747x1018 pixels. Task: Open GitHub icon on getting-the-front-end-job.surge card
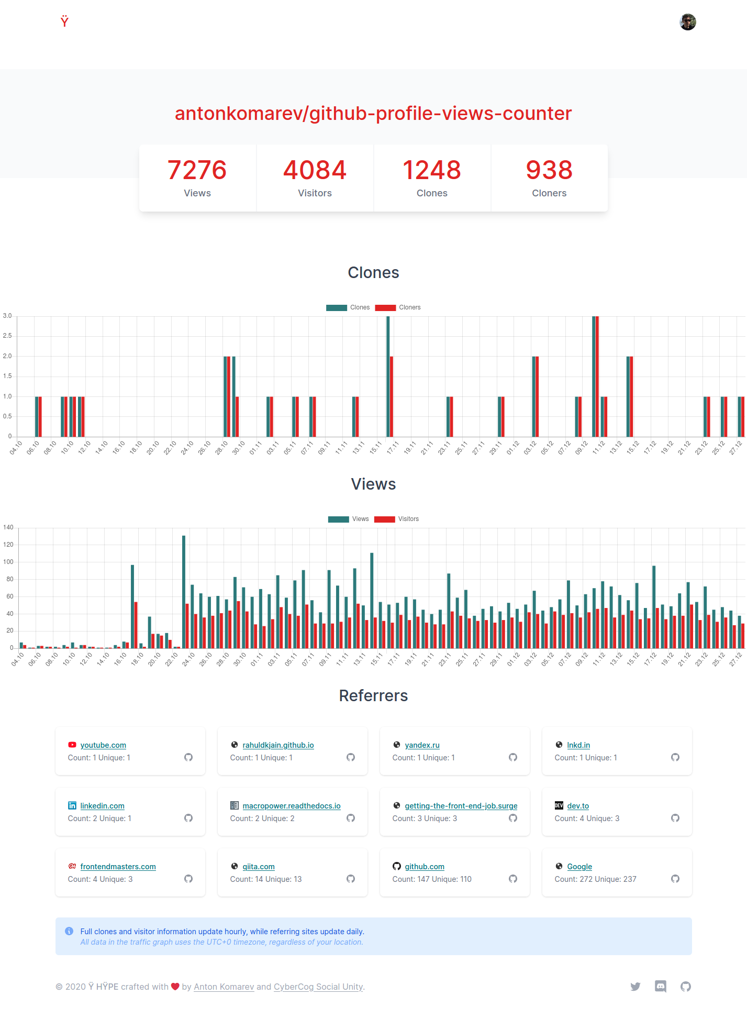coord(513,818)
